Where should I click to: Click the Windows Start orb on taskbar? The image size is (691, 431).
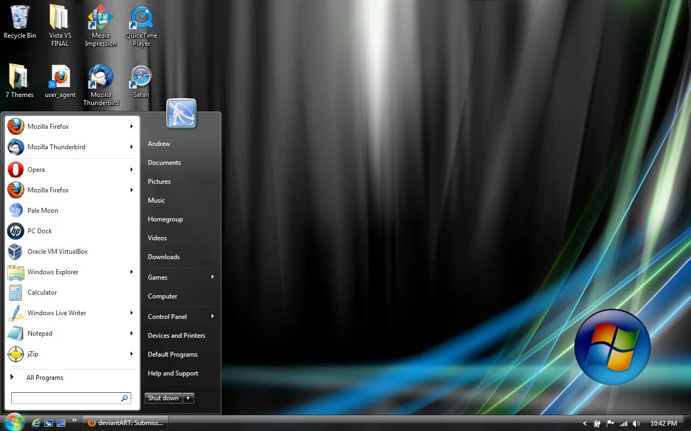(14, 423)
